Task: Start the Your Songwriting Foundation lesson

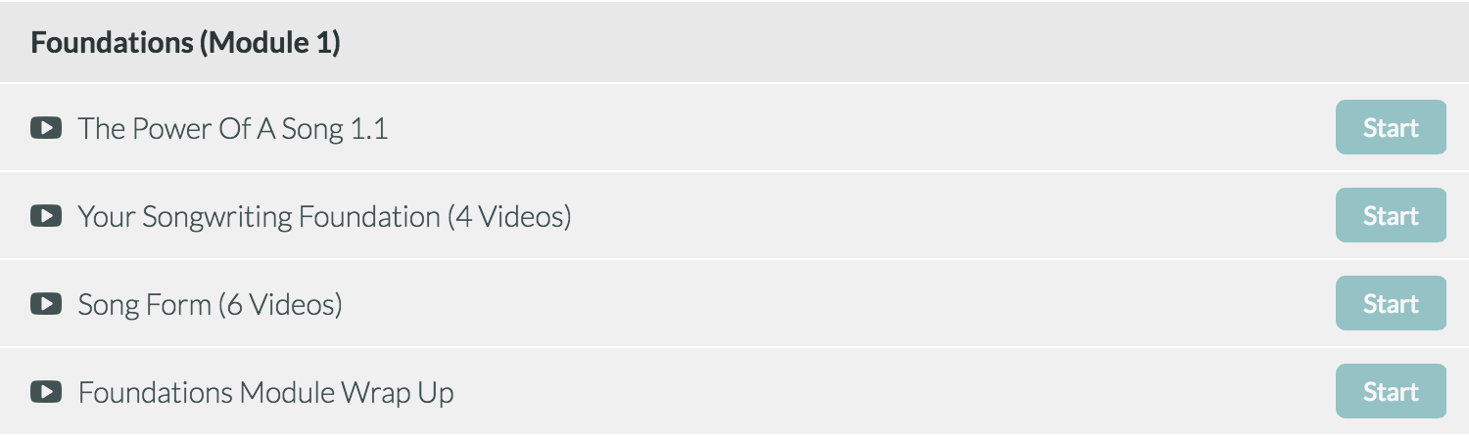Action: click(x=1391, y=215)
